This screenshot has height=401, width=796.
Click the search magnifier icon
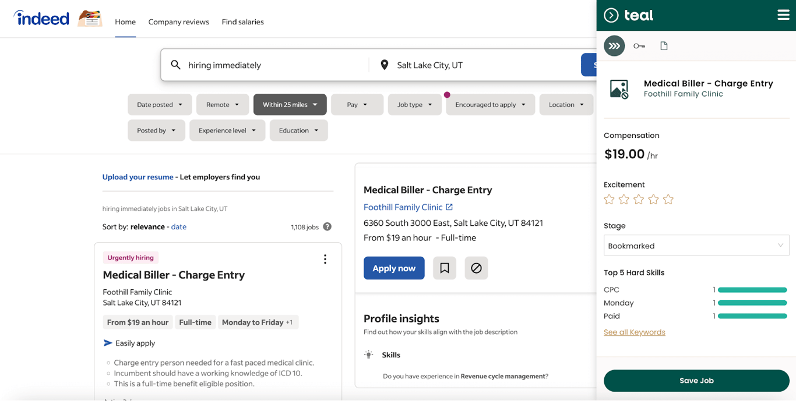tap(175, 65)
